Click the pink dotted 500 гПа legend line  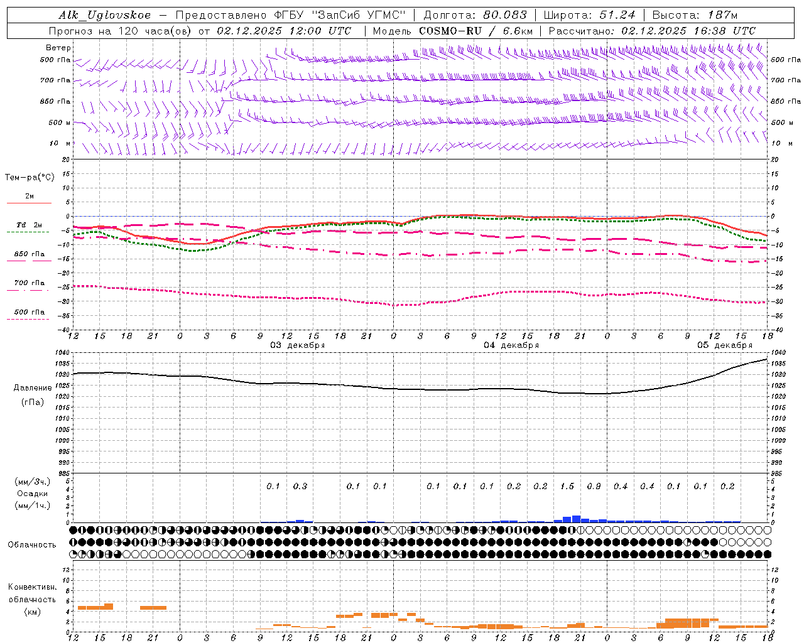coord(28,319)
